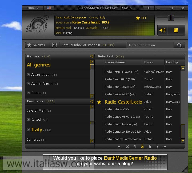Go to next pages with » arrow
This screenshot has height=173, width=192.
coord(165,147)
